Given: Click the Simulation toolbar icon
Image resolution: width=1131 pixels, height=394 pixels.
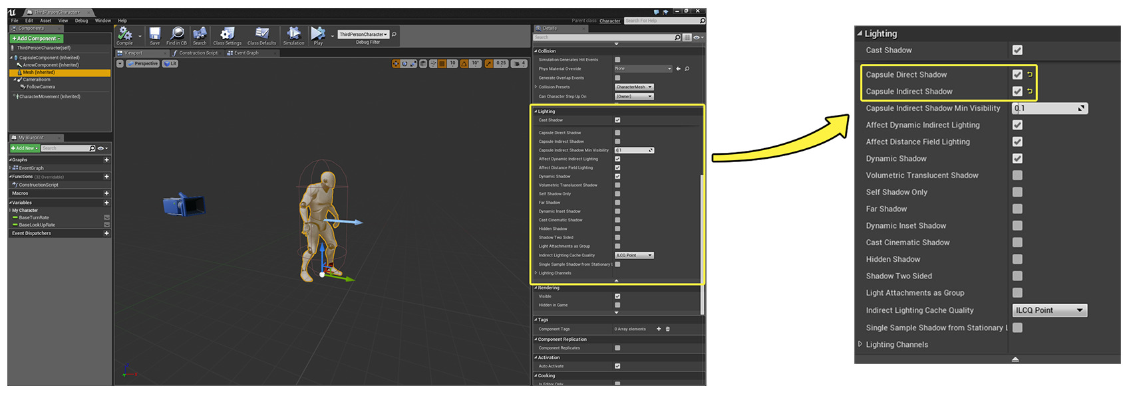Looking at the screenshot, I should click(x=293, y=33).
